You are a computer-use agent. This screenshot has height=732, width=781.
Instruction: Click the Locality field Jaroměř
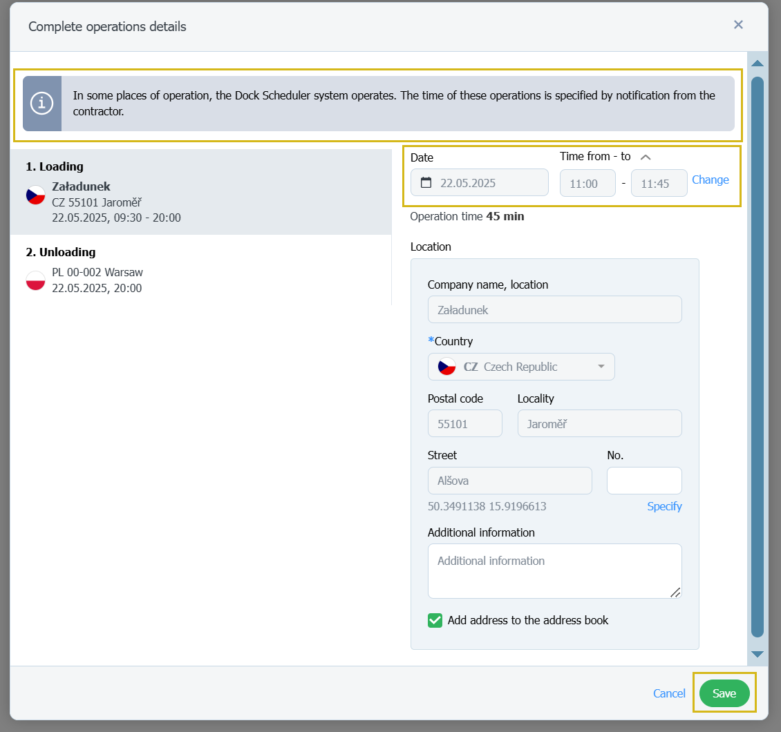tap(599, 423)
